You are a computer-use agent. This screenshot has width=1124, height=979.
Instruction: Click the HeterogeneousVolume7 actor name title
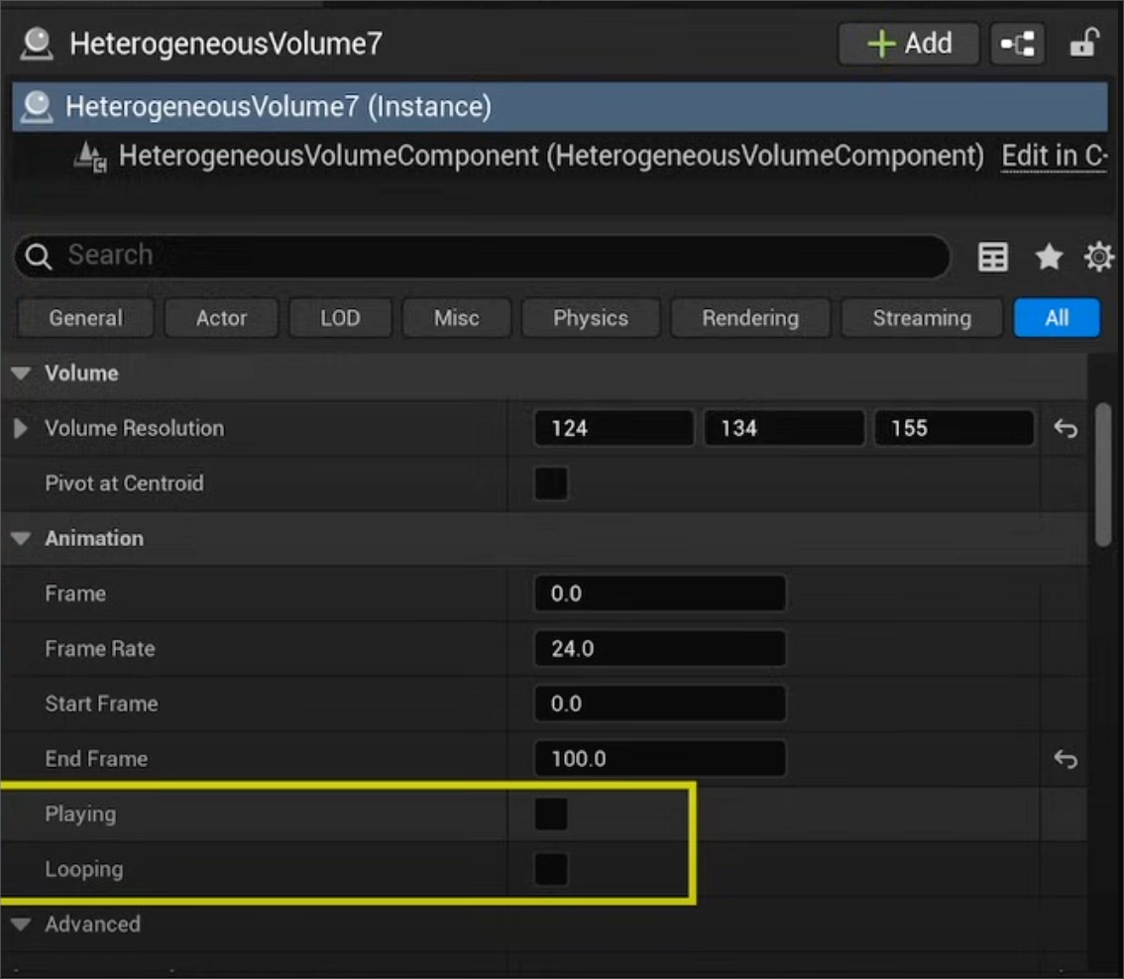click(227, 44)
